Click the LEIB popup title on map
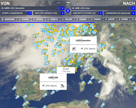This screenshot has width=136, height=108. [53, 77]
